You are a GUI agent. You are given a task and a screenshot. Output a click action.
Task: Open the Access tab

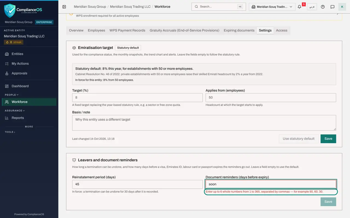coord(282,31)
